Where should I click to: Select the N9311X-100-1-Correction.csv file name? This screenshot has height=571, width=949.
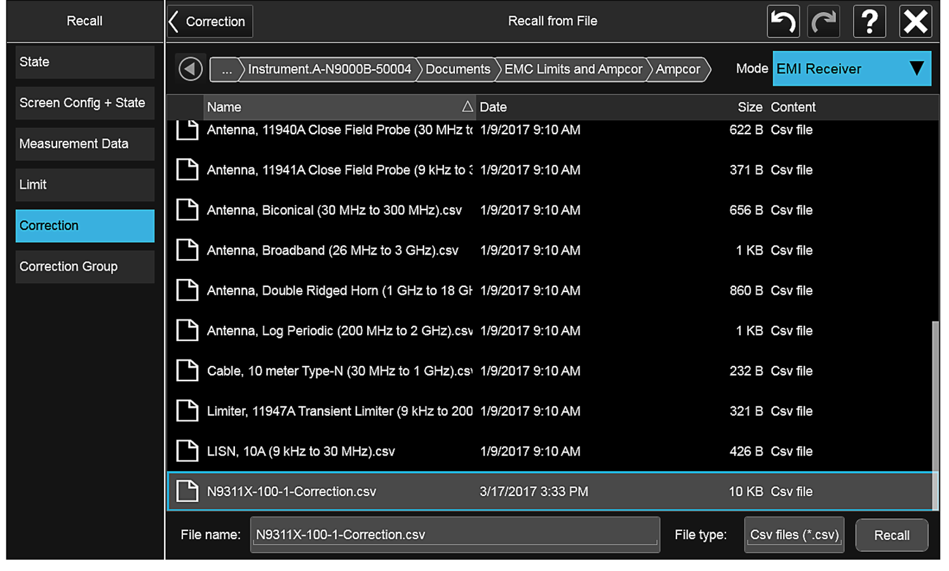click(x=292, y=492)
